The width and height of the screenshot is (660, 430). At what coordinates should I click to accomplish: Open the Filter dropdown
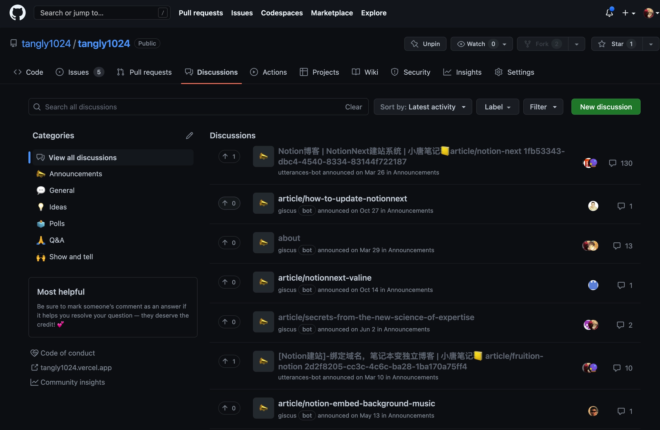tap(543, 107)
